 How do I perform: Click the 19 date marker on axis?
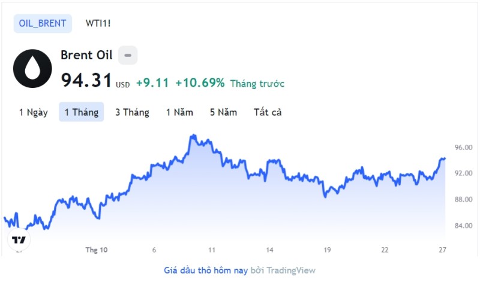[327, 250]
